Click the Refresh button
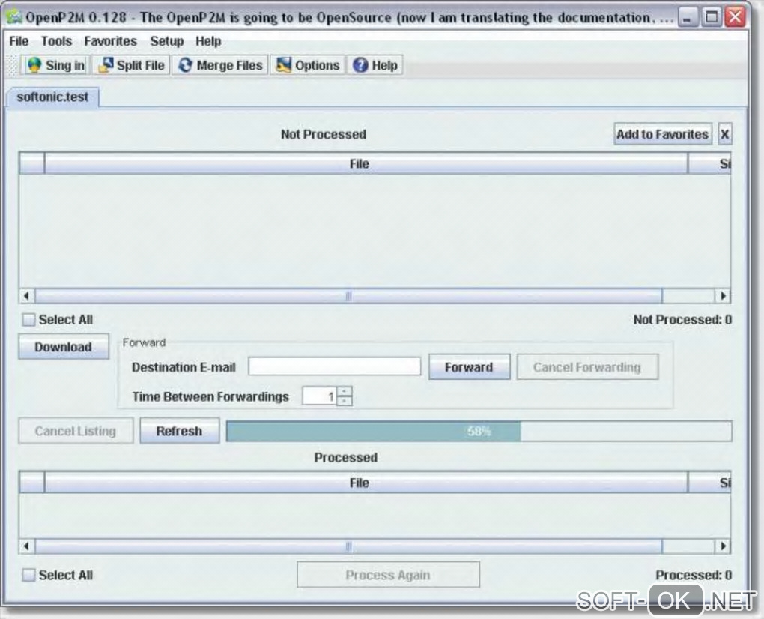Screen dimensions: 764x619 point(179,431)
